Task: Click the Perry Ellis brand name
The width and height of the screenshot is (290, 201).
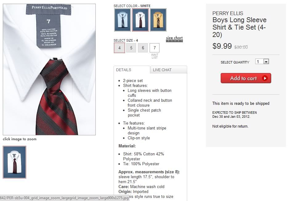Action: coord(228,13)
